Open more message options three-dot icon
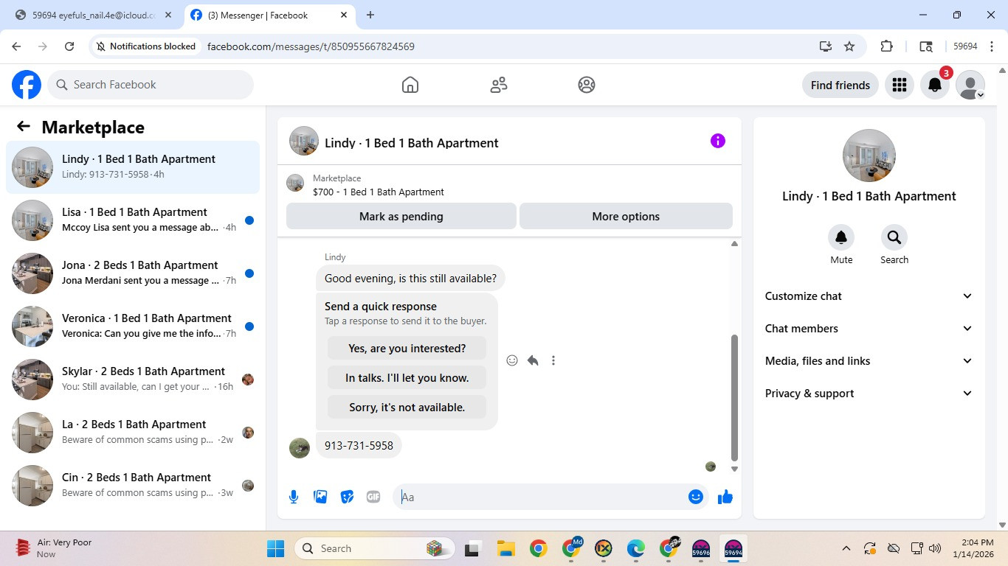The height and width of the screenshot is (566, 1008). [553, 360]
